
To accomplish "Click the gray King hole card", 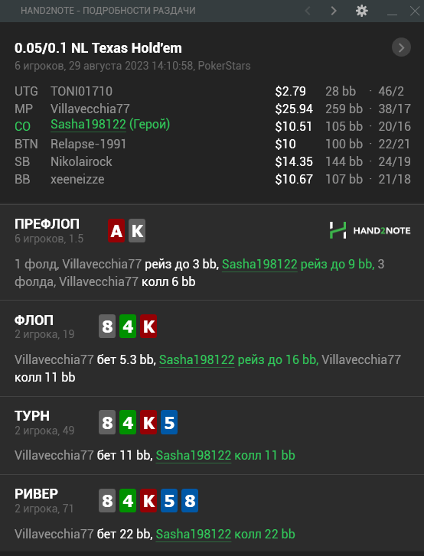I will click(x=137, y=231).
